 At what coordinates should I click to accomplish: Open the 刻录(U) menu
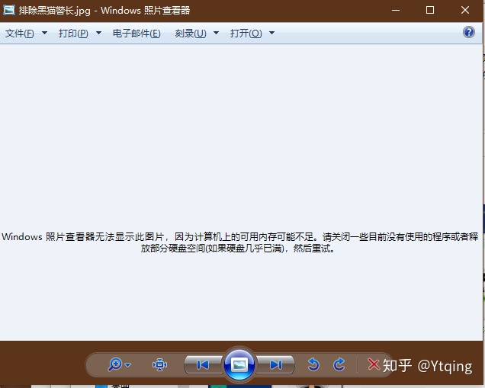(191, 33)
